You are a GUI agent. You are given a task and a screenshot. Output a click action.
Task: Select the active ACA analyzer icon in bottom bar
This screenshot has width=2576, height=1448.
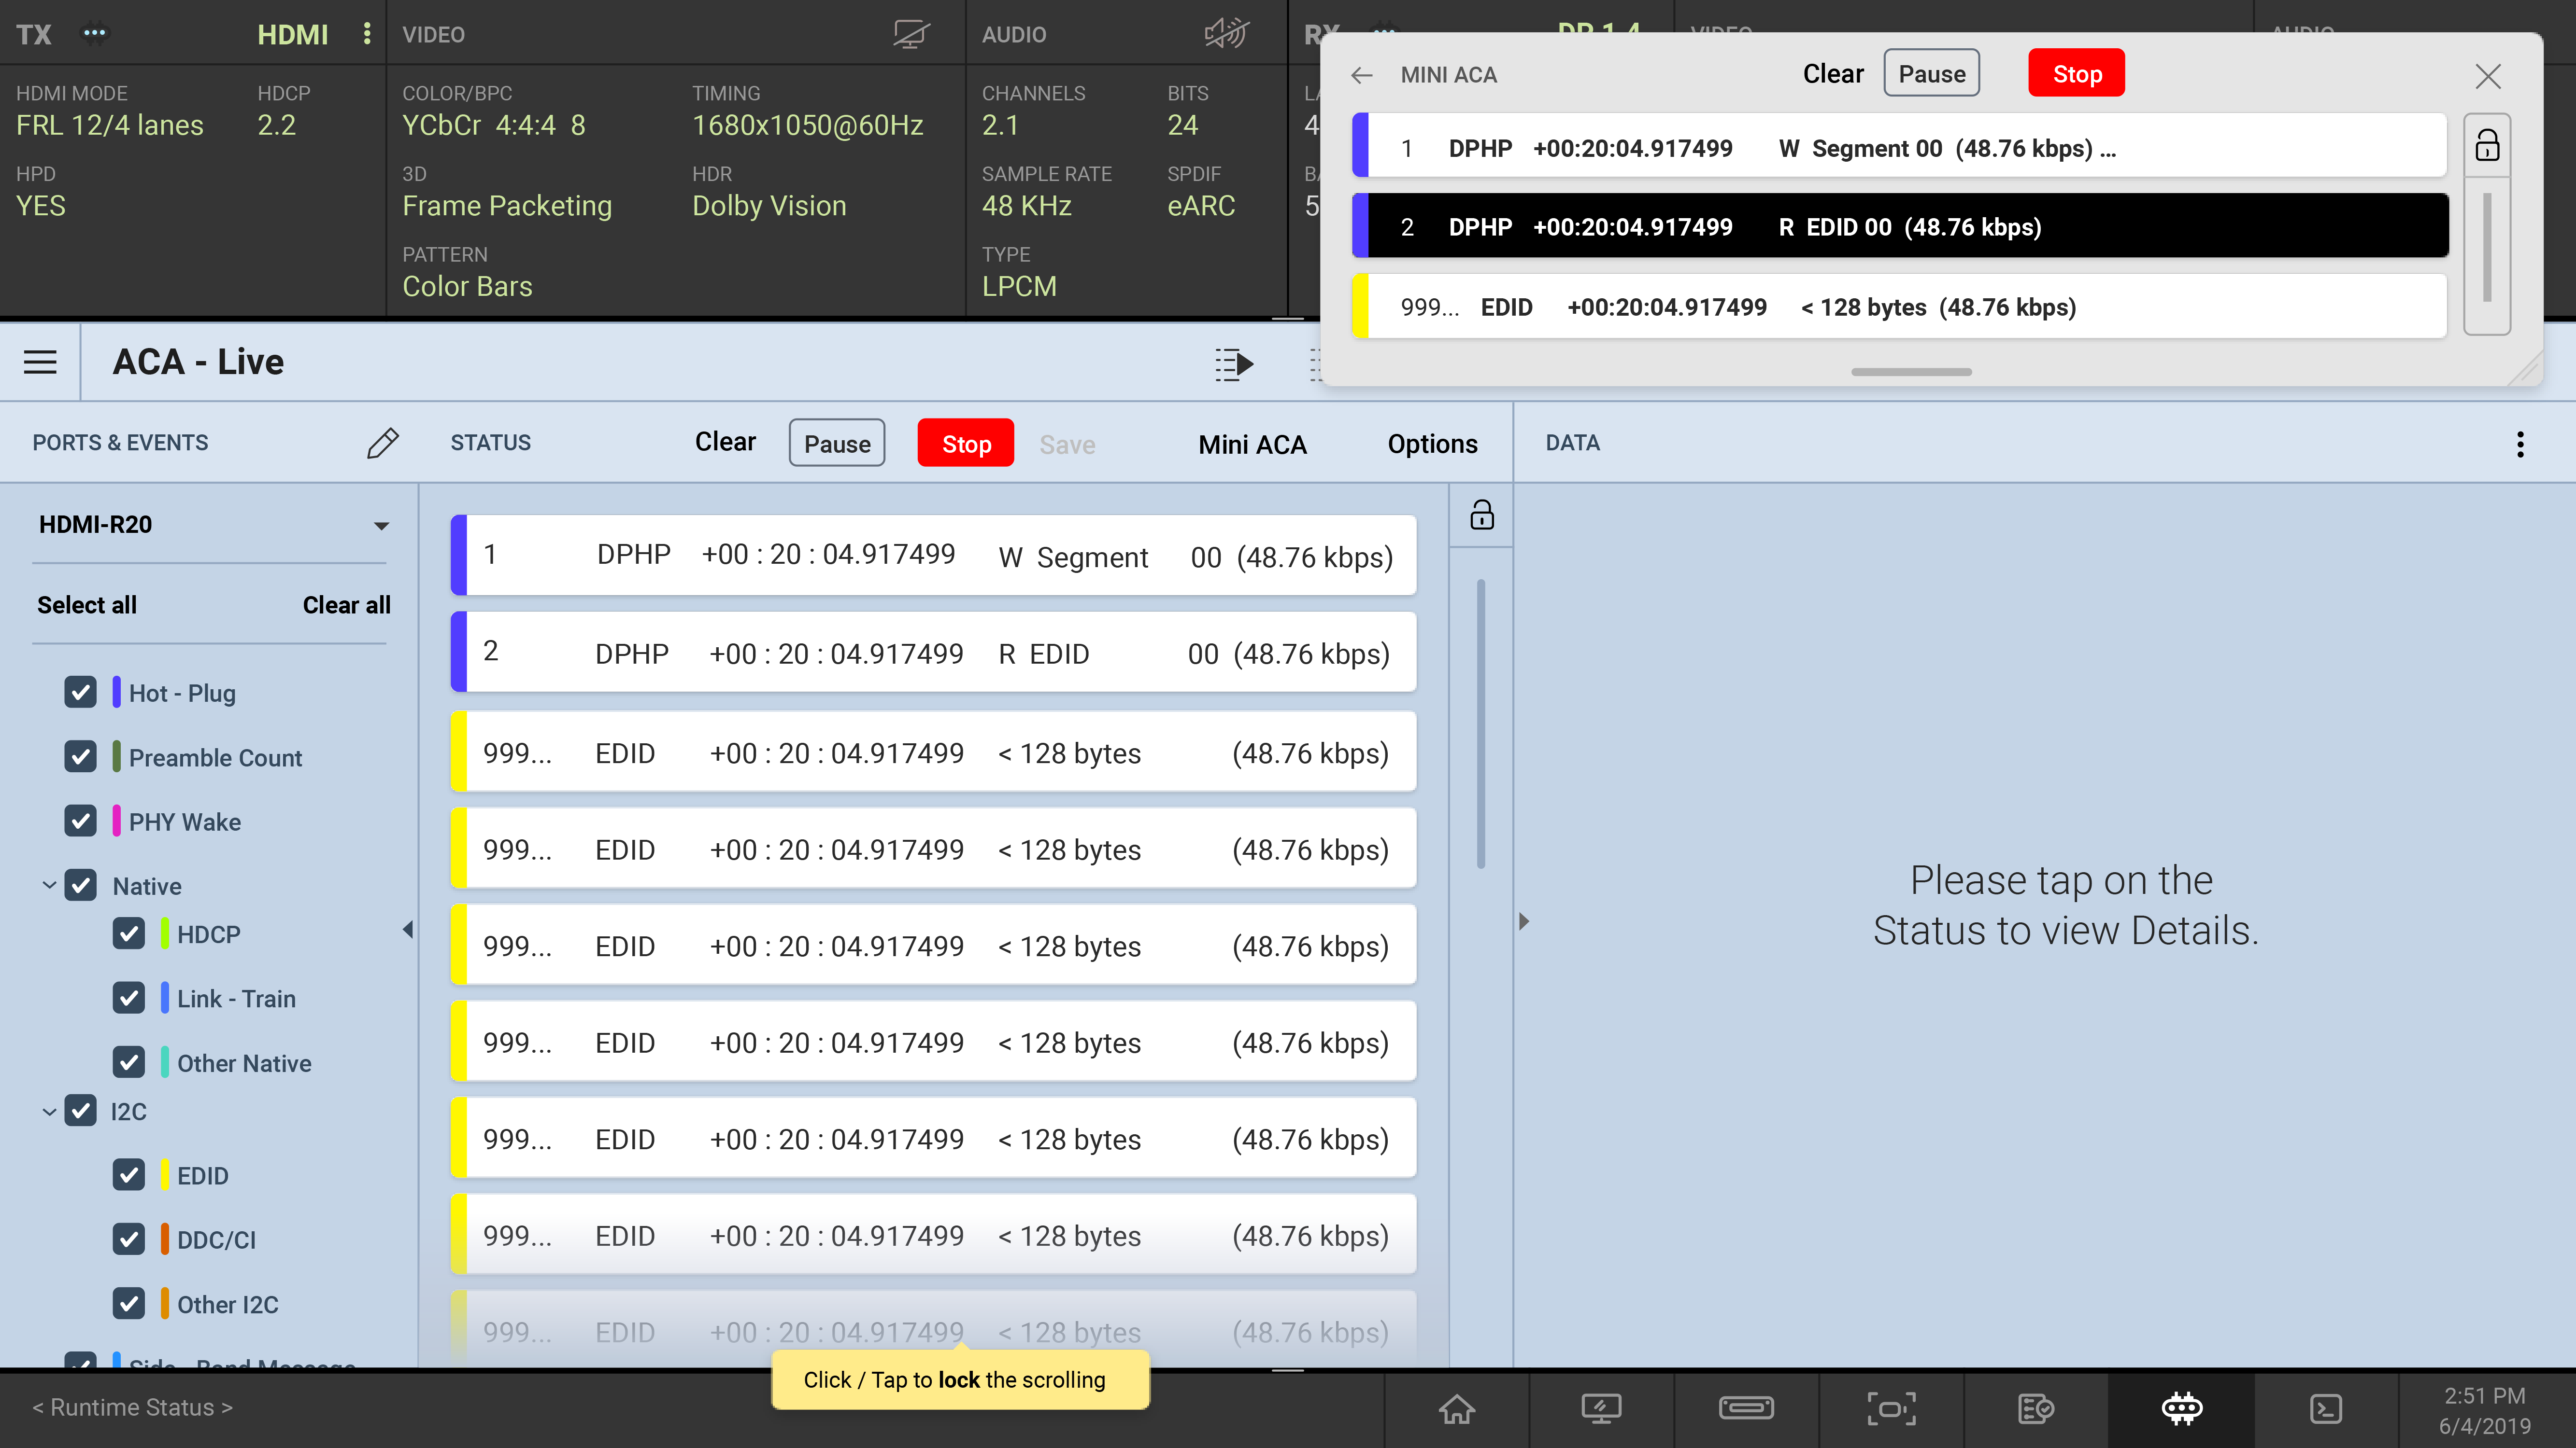coord(2181,1409)
